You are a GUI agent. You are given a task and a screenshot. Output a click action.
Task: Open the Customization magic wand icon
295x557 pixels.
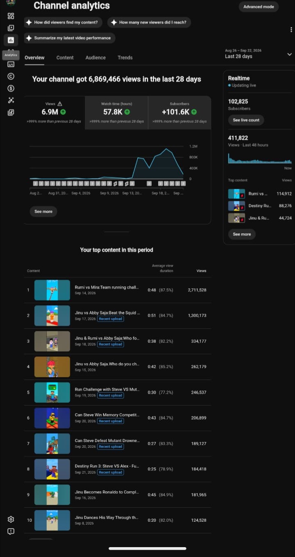click(x=11, y=100)
